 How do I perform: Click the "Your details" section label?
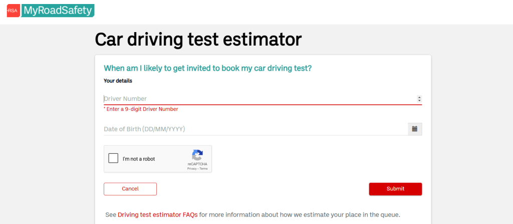click(118, 80)
